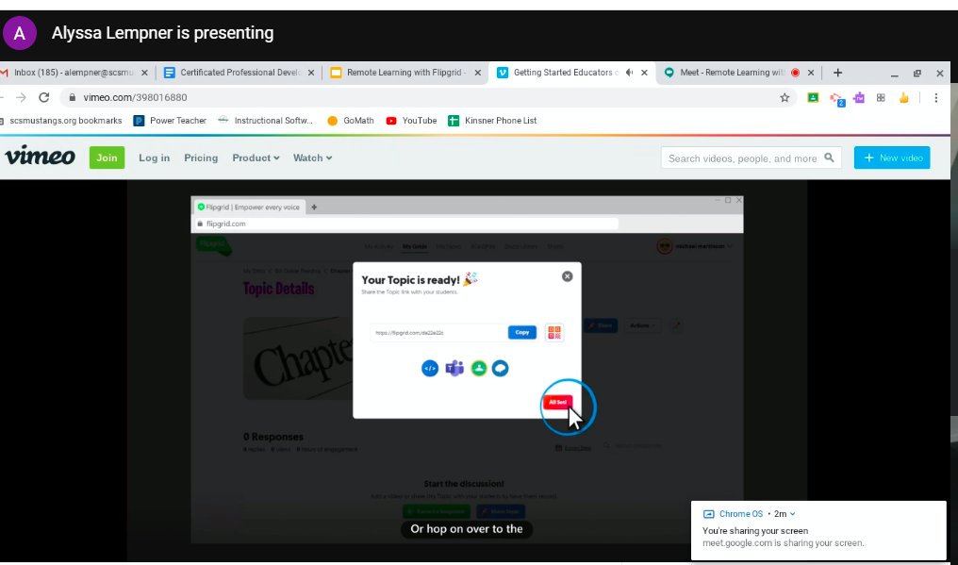Open the GoMath bookmark
This screenshot has width=958, height=565.
[x=351, y=121]
